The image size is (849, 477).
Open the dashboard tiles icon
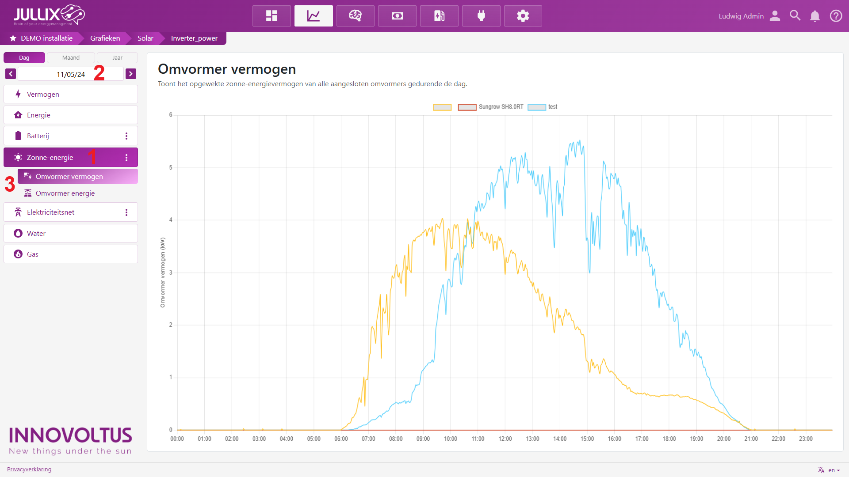[272, 16]
